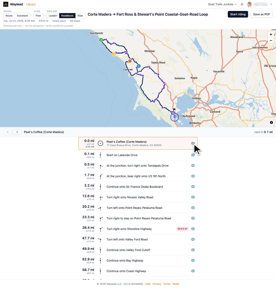Click the fuel badge 0.4 mi on Shoreline Highway
276x288 pixels.
click(182, 229)
